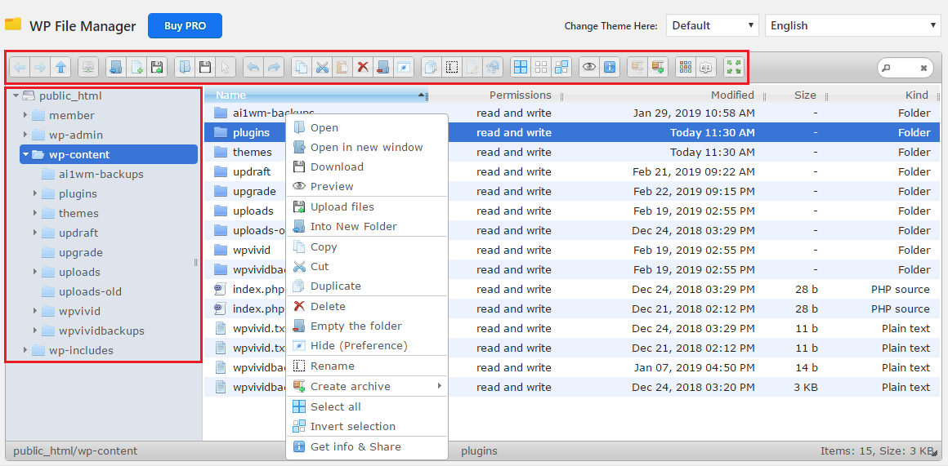The width and height of the screenshot is (948, 466).
Task: Click the duplicate toolbar icon
Action: click(431, 68)
